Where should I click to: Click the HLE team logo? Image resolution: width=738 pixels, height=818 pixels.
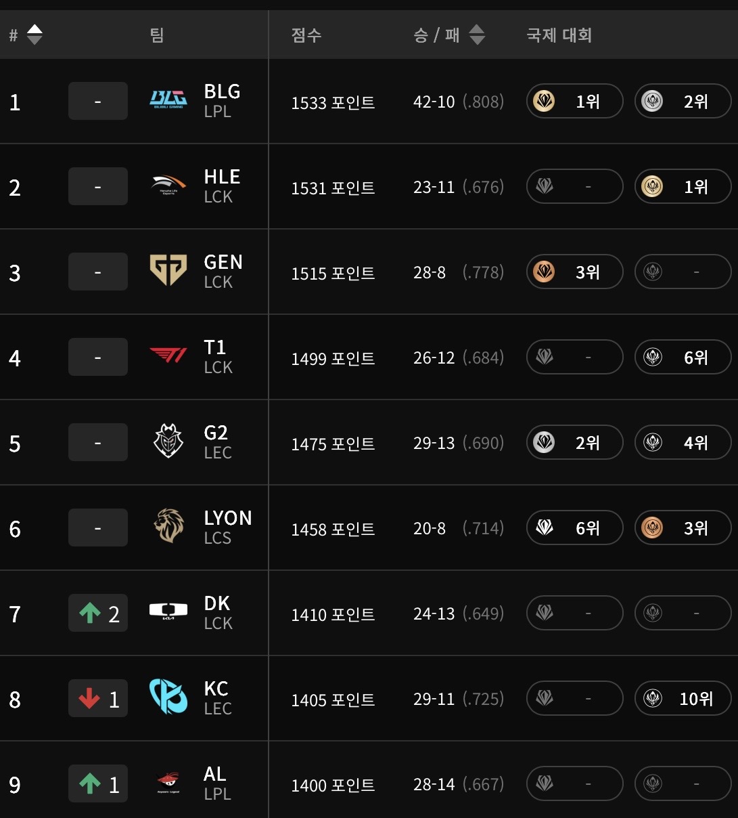(x=168, y=186)
